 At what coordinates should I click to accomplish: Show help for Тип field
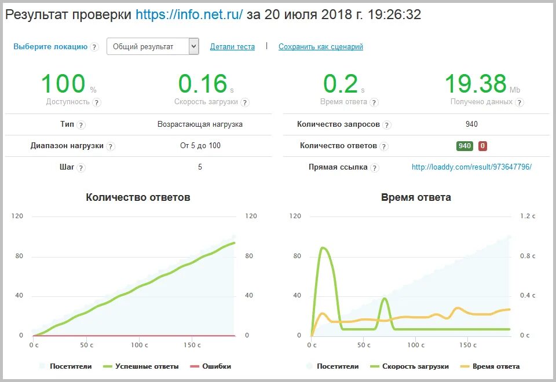click(82, 124)
